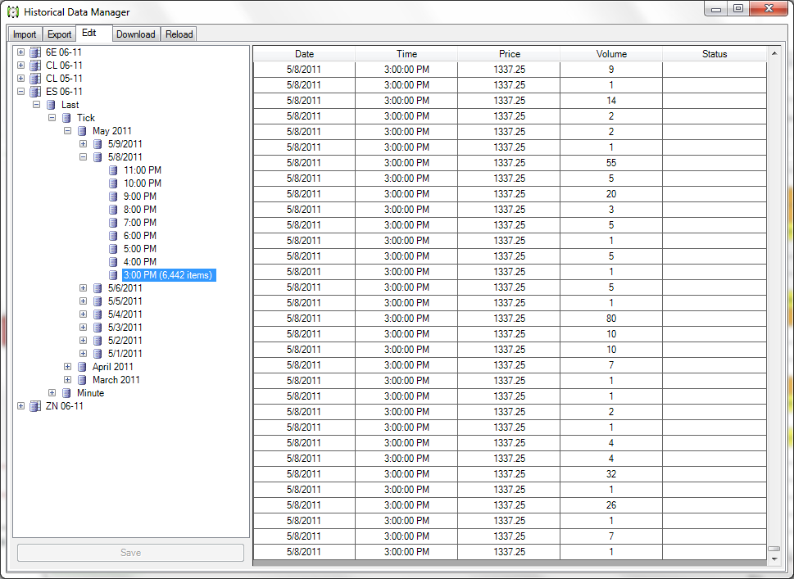
Task: Click the icon beside 8:00 PM
Action: coord(113,210)
